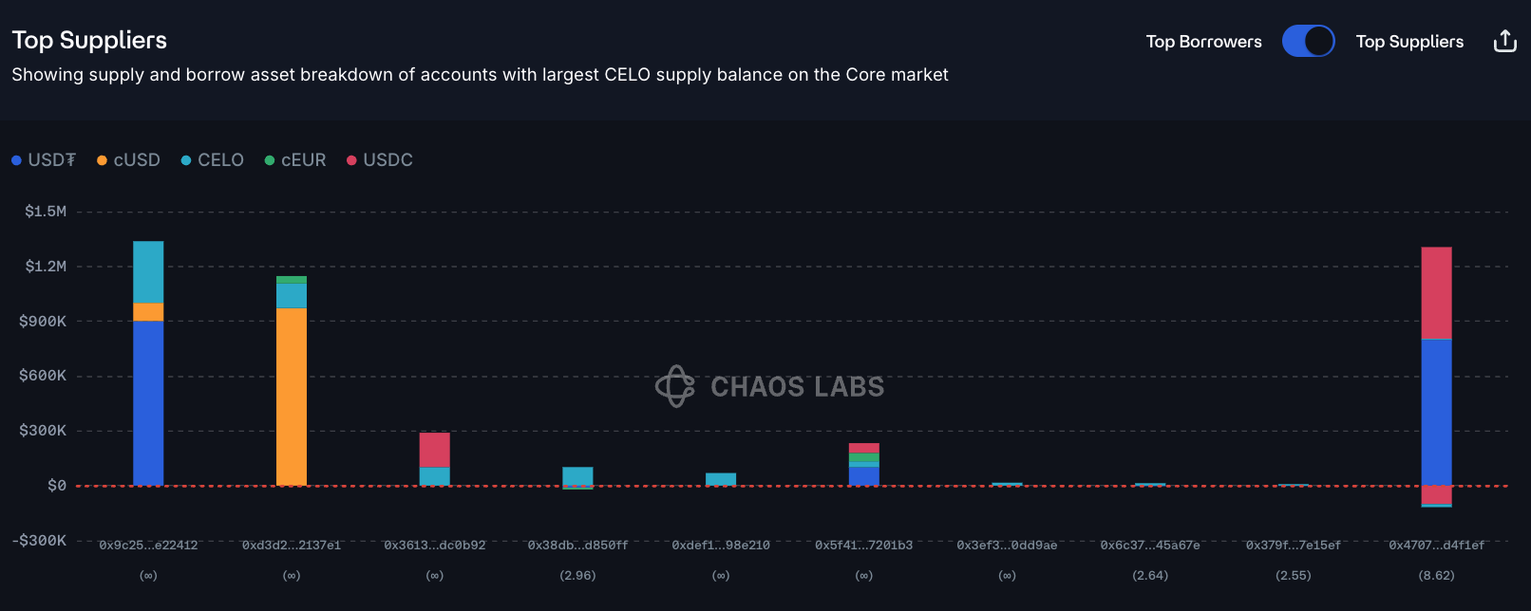Viewport: 1531px width, 611px height.
Task: Select the Top Borrowers label
Action: tap(1203, 42)
